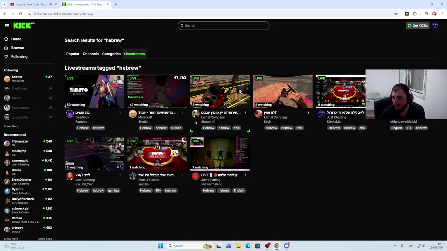The image size is (447, 251).
Task: Click Forceee channel avatar
Action: [70, 114]
